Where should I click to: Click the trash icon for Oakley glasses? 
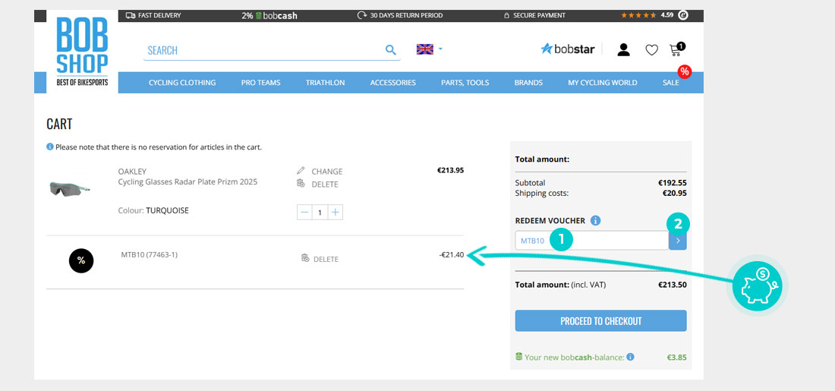click(x=301, y=183)
